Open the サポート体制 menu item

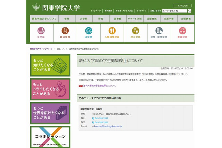click(x=135, y=18)
